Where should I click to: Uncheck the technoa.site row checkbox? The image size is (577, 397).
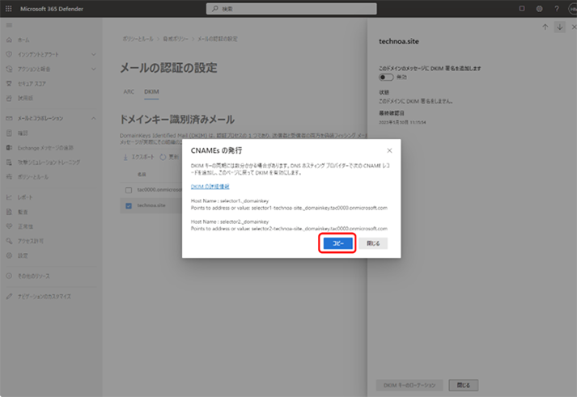click(x=129, y=206)
